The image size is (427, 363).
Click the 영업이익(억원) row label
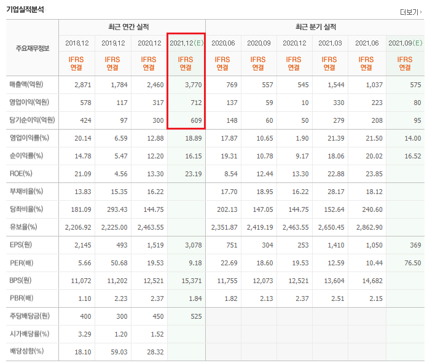[29, 102]
